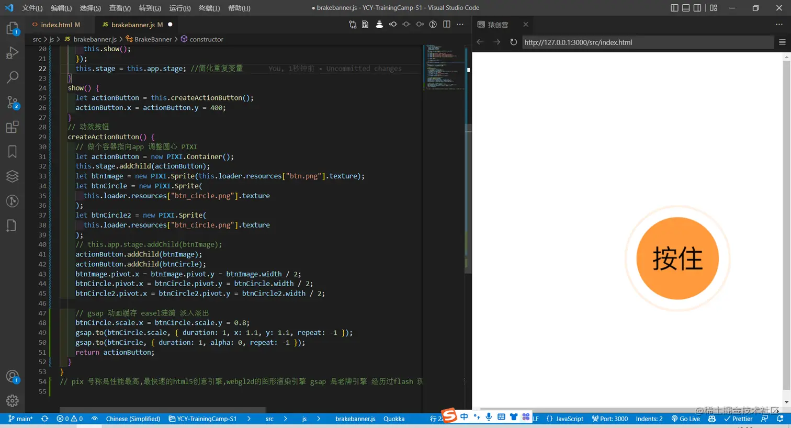Click the split editor right icon
The width and height of the screenshot is (791, 428).
pos(447,25)
